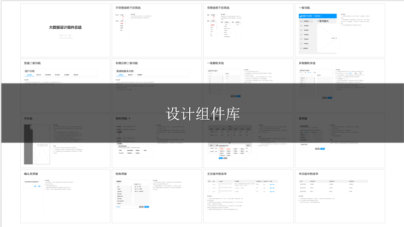Image resolution: width=404 pixels, height=227 pixels.
Task: Select the first sidebar icon in 一级导航 mockup
Action: [302, 22]
